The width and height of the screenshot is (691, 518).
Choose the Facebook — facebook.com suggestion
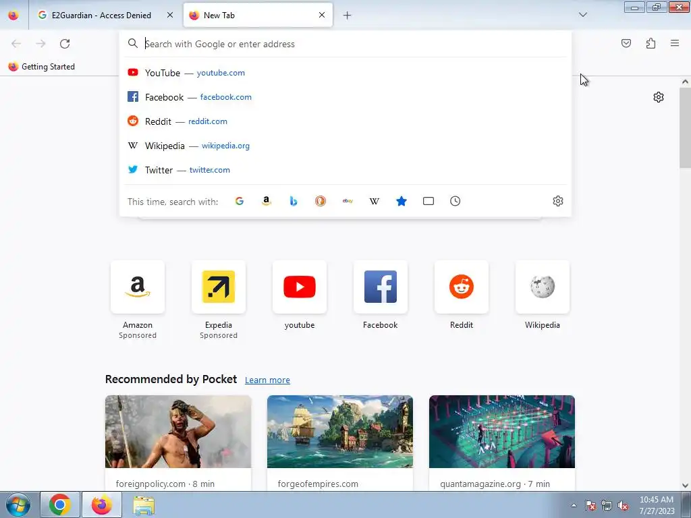345,97
